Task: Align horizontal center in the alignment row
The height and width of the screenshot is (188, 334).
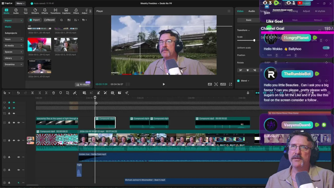Action: (248, 70)
